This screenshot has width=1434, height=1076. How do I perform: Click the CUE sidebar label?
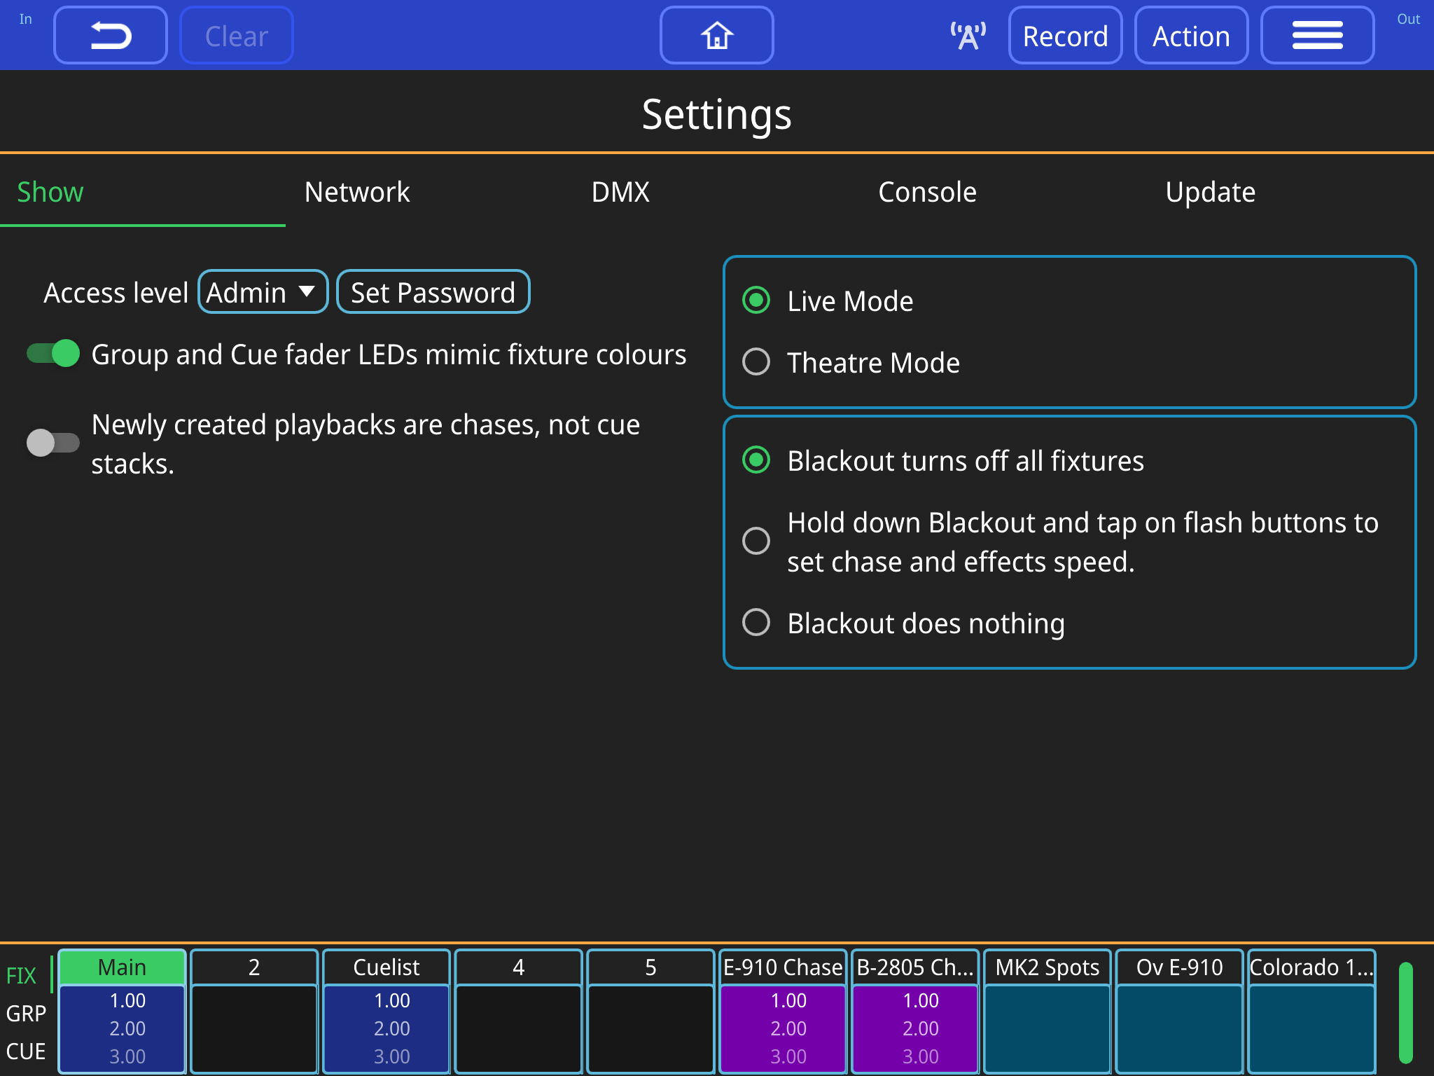tap(26, 1051)
